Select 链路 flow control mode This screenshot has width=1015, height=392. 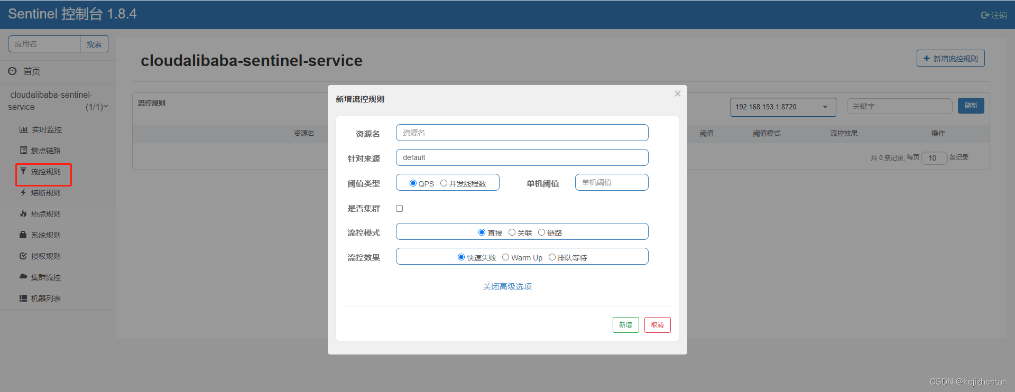pos(541,232)
